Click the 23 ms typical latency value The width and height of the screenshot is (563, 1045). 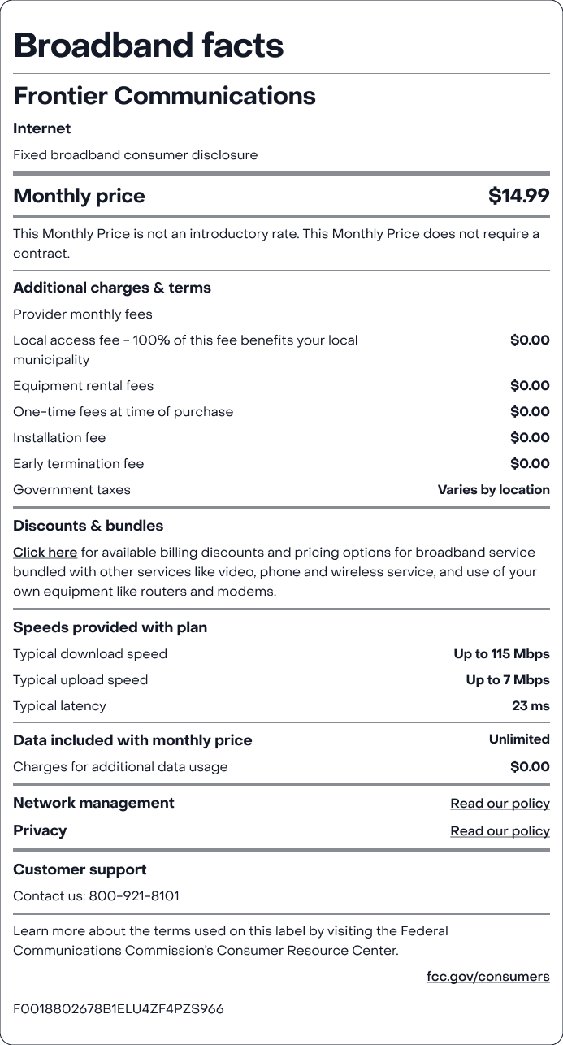click(531, 706)
